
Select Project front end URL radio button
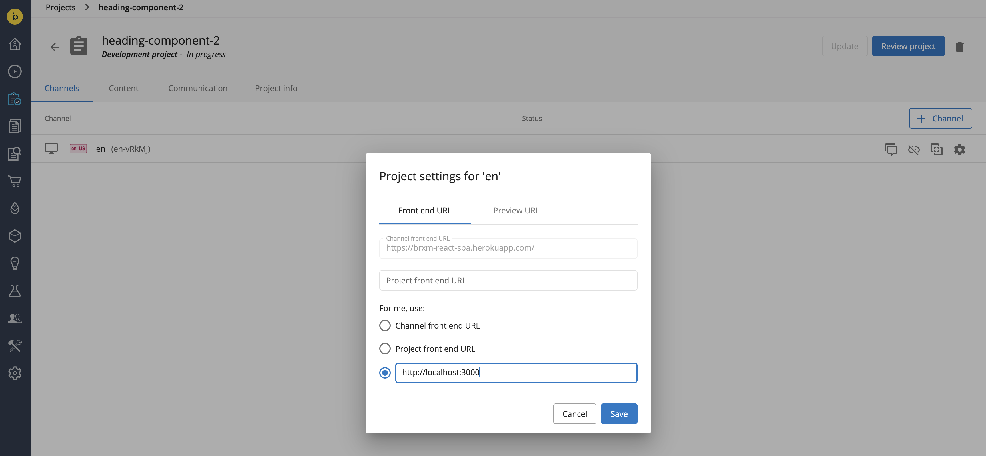(384, 349)
